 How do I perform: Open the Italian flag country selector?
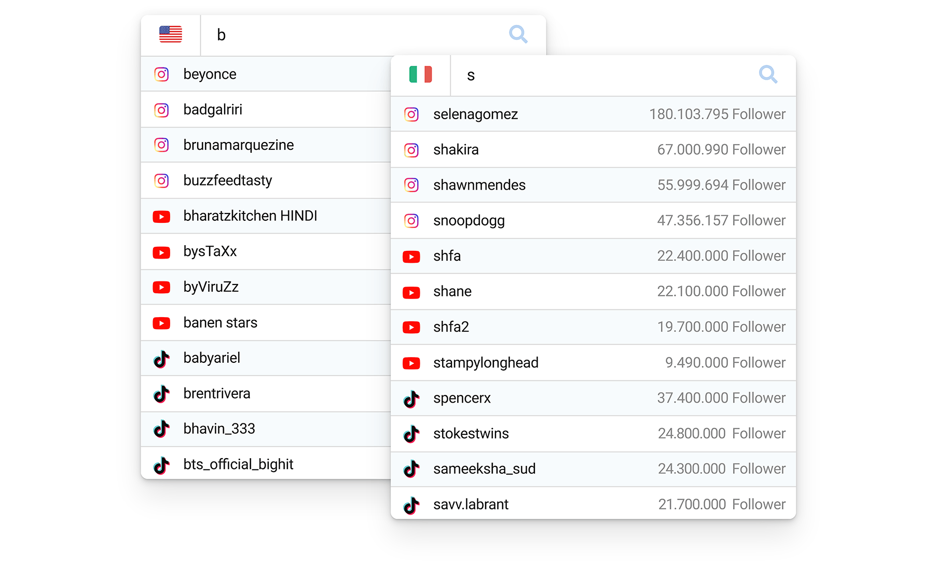420,75
